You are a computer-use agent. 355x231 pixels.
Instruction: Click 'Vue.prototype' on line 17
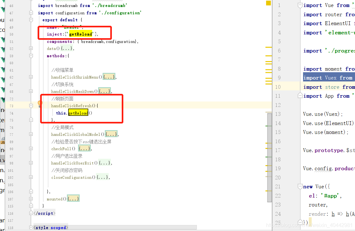(323, 150)
